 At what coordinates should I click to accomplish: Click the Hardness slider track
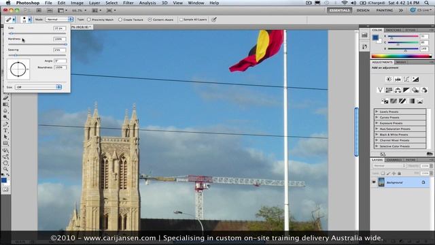37,44
